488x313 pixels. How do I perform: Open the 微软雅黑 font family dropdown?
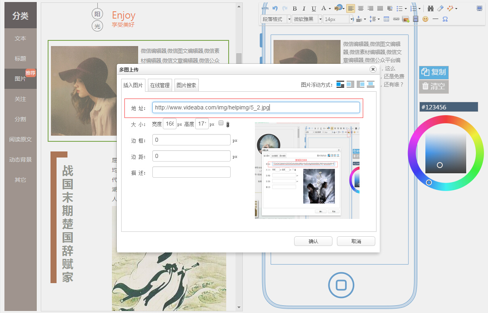point(307,19)
